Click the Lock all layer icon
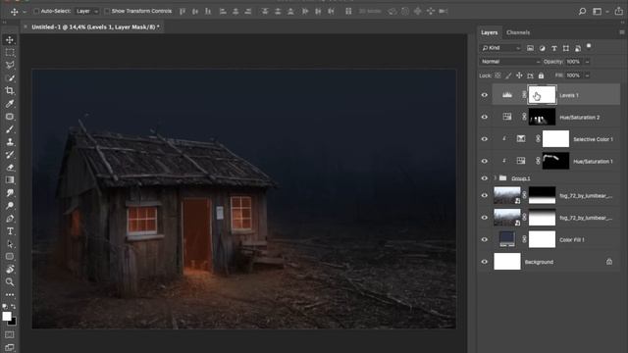 (541, 76)
